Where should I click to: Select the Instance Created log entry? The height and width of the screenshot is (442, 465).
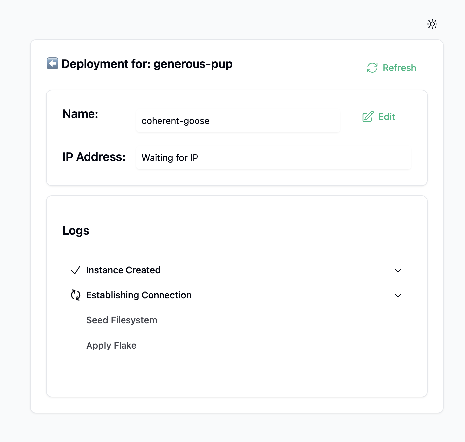[x=123, y=270]
